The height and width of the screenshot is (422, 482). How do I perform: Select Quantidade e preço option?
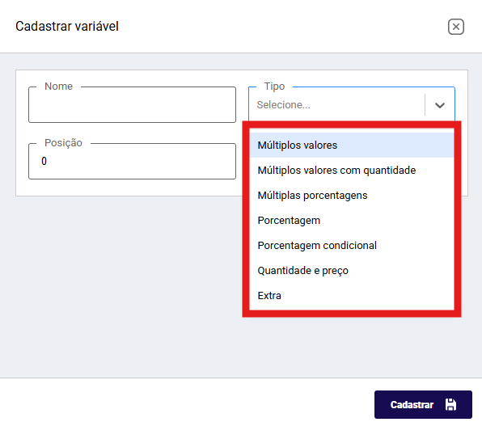point(352,271)
